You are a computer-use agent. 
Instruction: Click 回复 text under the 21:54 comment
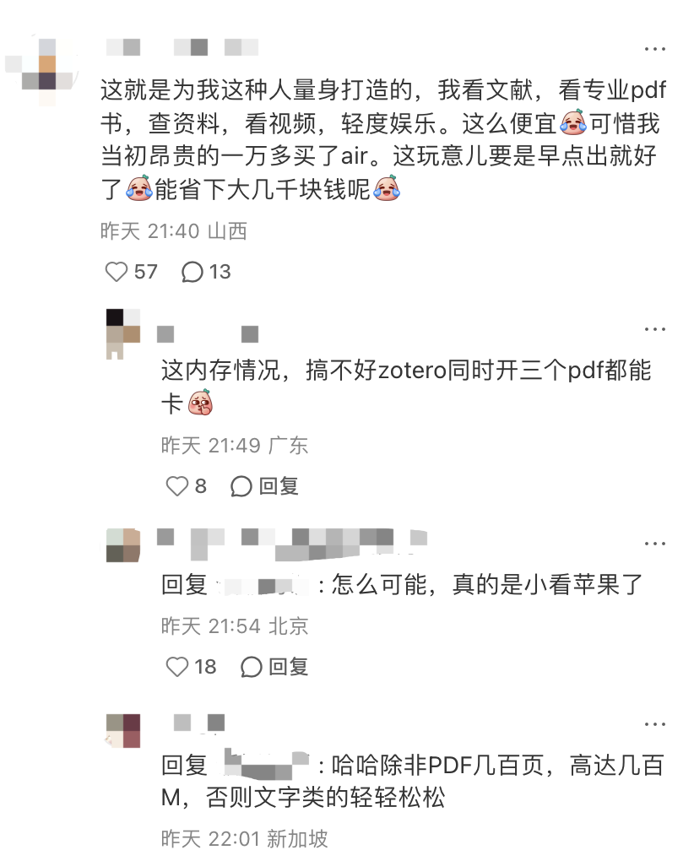[288, 667]
